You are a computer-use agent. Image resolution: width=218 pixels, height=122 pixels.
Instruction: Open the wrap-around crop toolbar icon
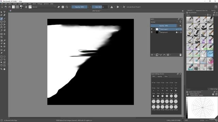click(x=124, y=7)
